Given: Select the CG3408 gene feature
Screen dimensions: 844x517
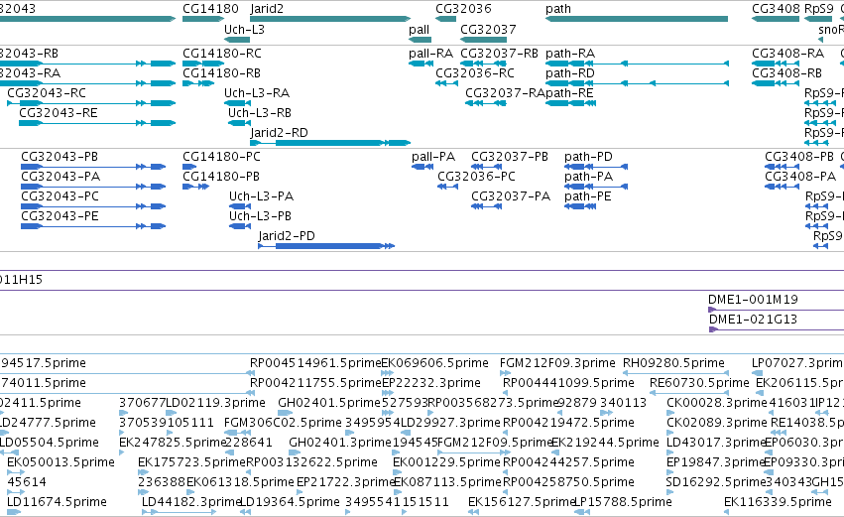Looking at the screenshot, I should (x=776, y=19).
